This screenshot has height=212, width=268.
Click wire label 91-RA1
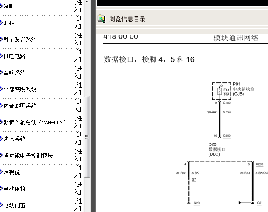tap(245, 173)
